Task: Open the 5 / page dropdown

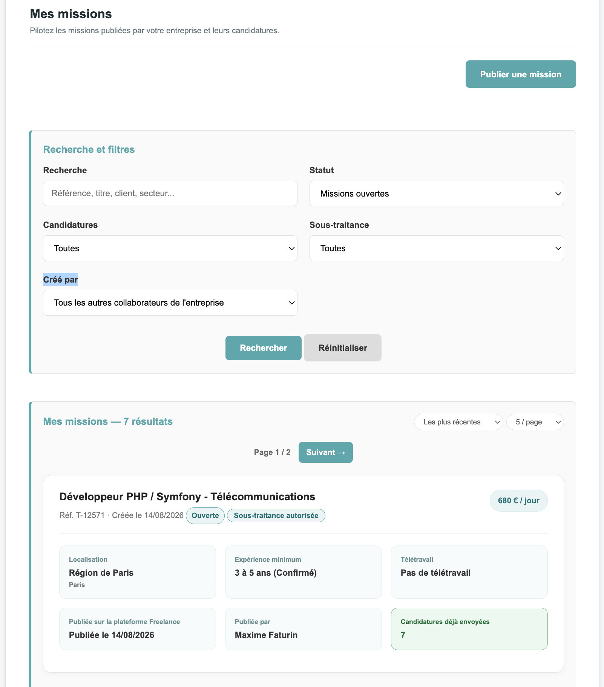Action: (x=535, y=422)
